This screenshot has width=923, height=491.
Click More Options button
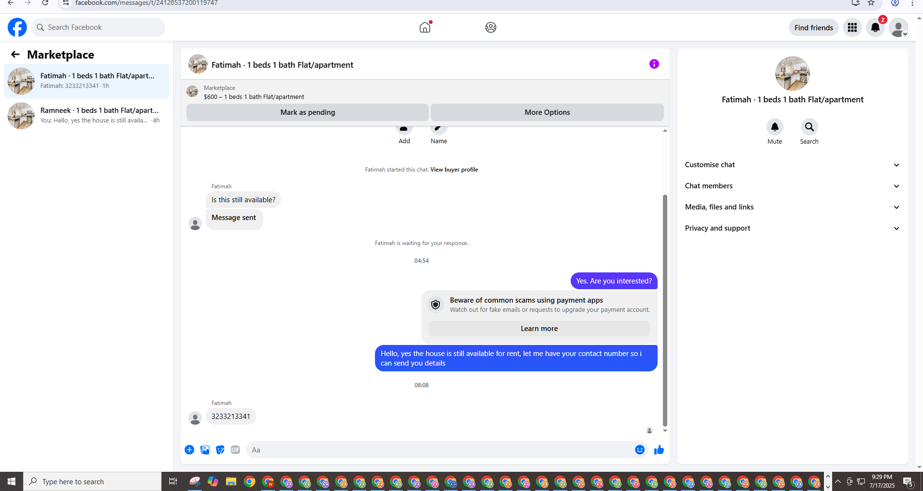547,112
